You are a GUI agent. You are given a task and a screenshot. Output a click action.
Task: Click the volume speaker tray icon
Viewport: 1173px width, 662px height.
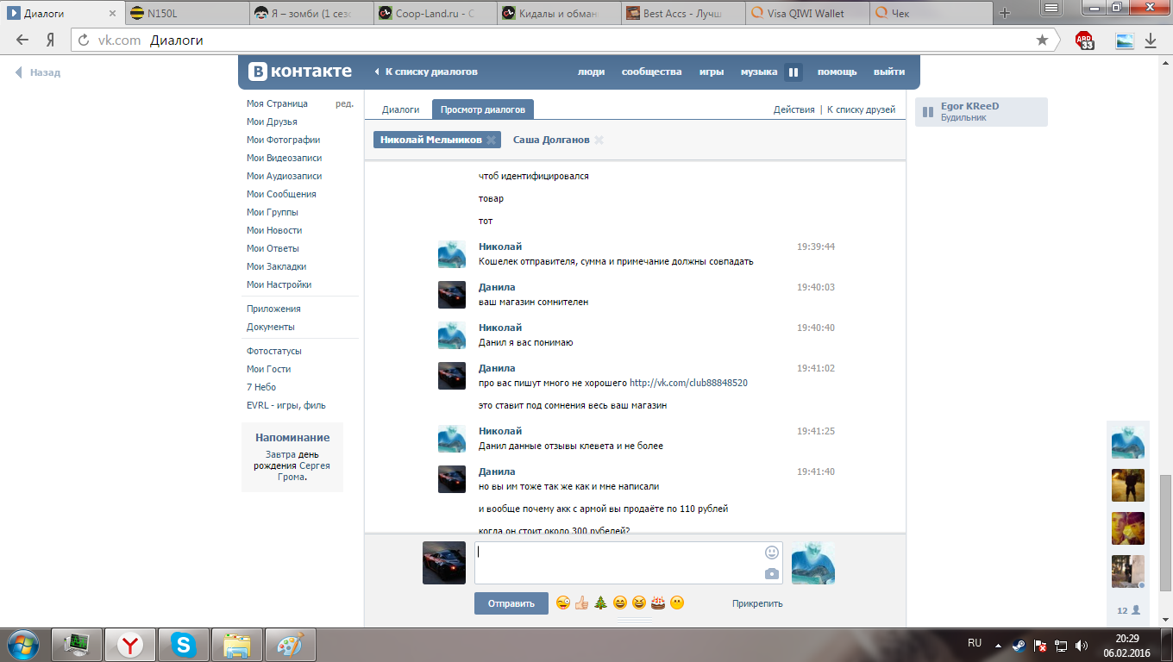(1082, 644)
